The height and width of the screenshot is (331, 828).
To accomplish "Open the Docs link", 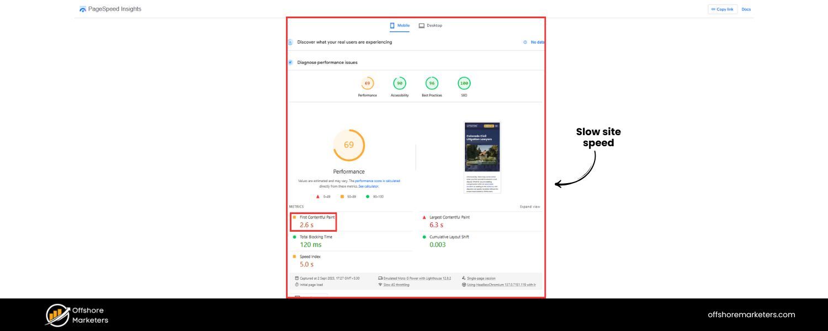I will pos(746,9).
